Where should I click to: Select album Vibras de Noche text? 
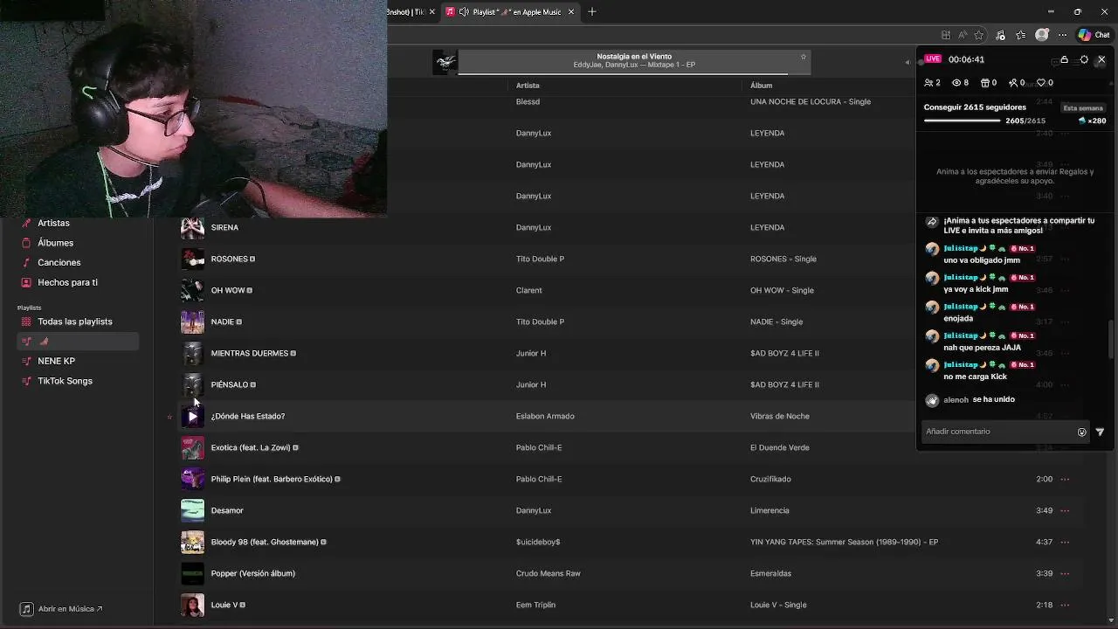[779, 417]
